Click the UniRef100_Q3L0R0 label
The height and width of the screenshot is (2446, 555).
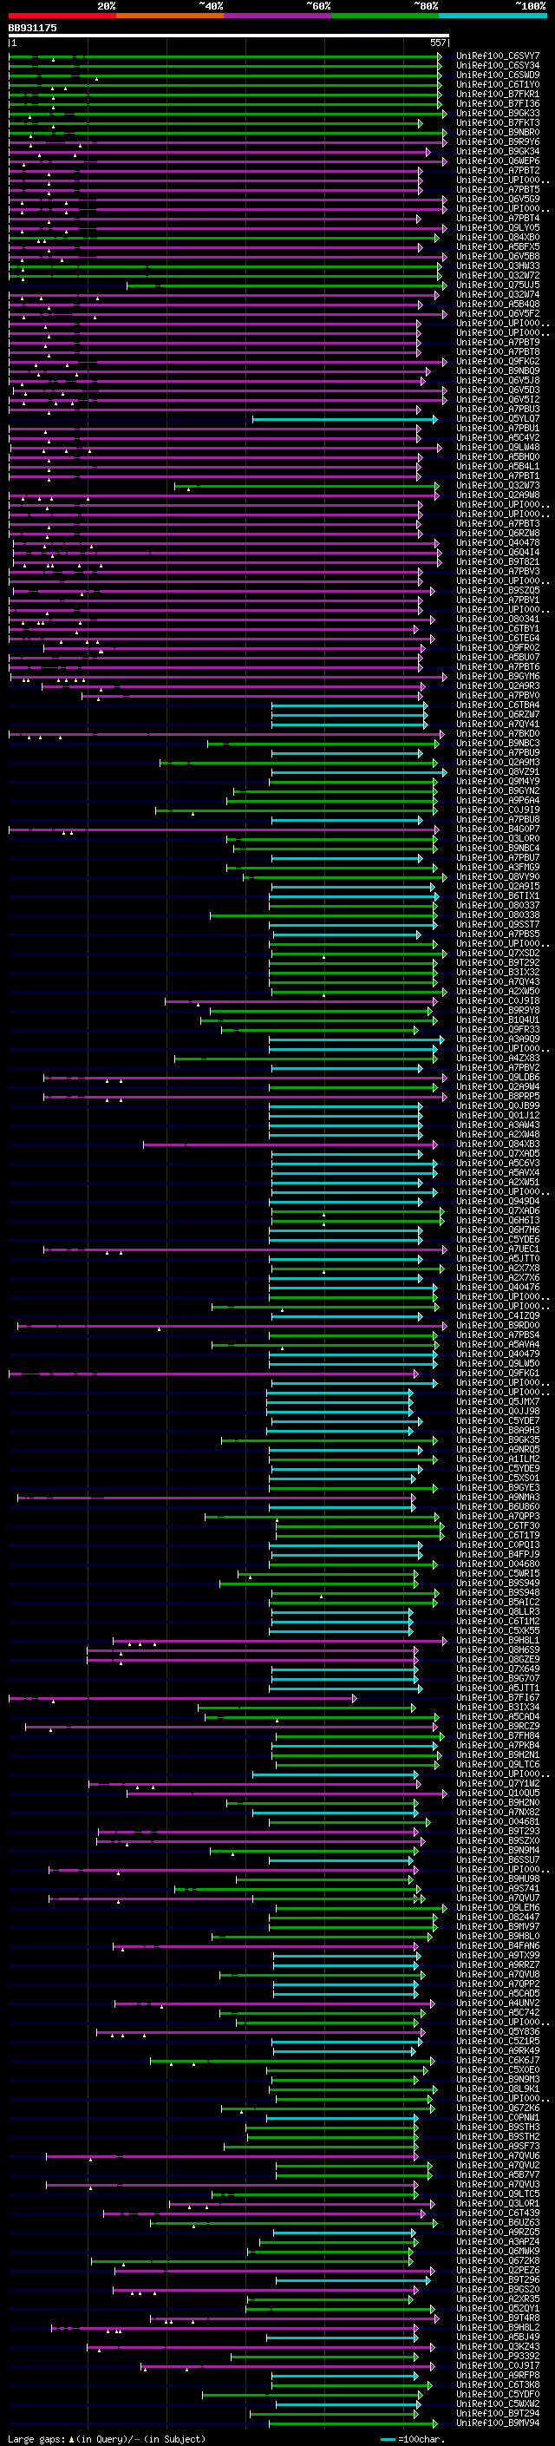click(497, 838)
